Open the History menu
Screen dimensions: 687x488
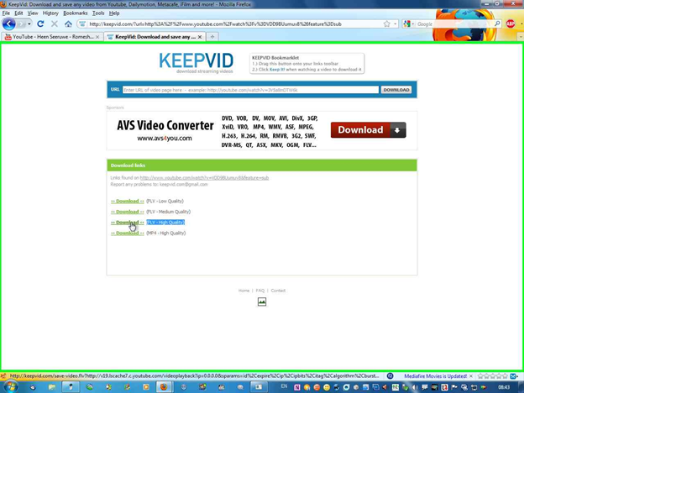click(50, 13)
